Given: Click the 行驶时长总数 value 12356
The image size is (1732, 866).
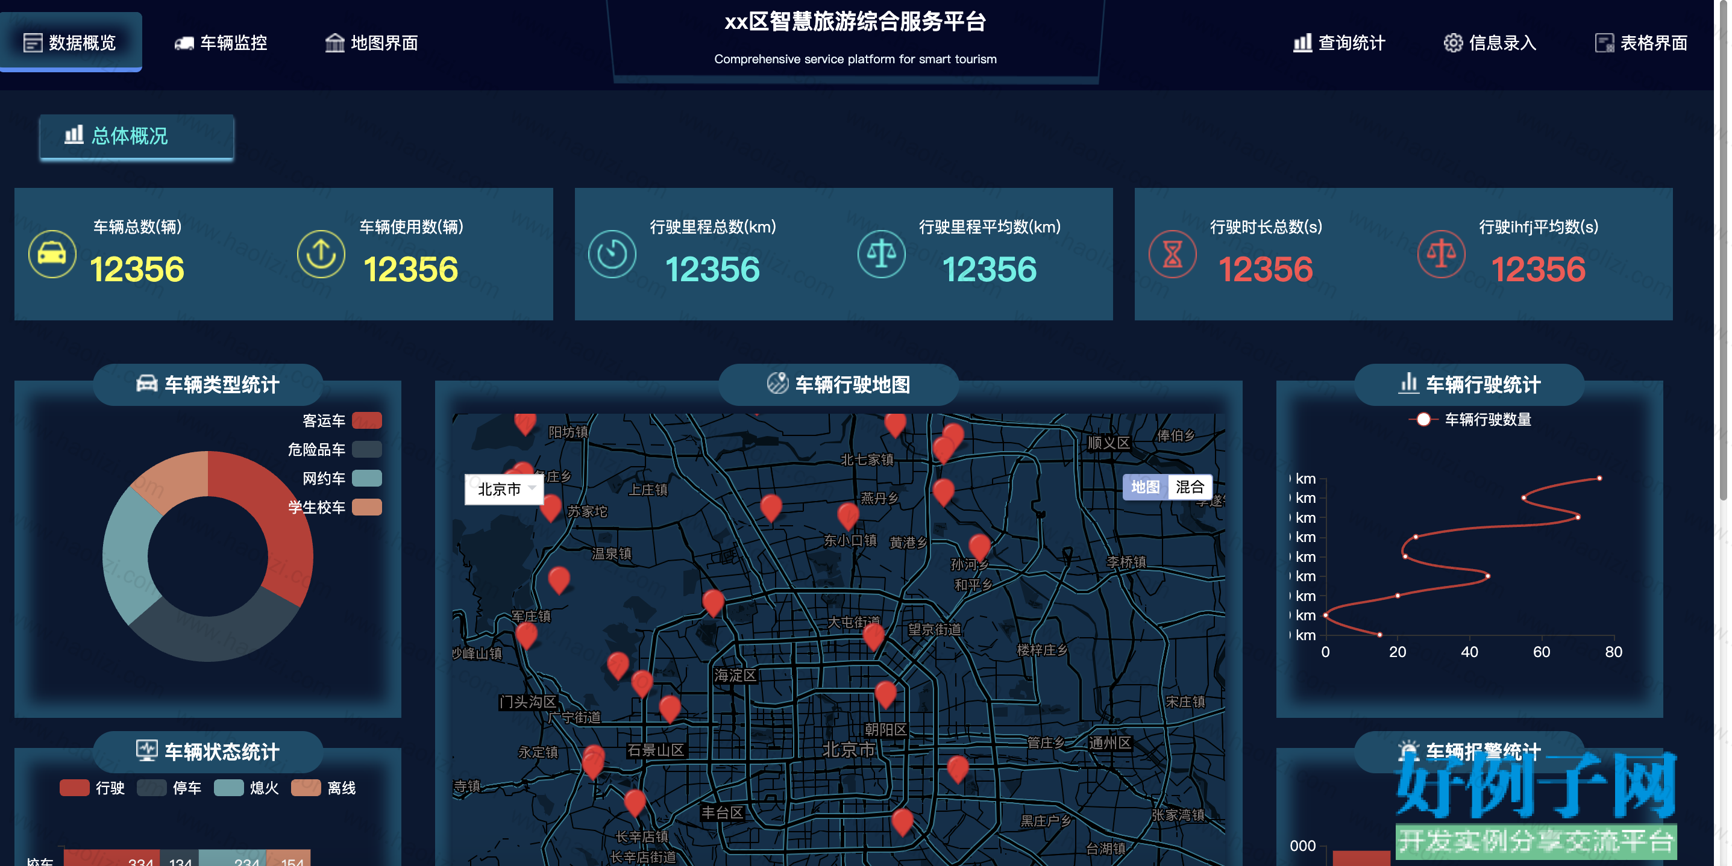Looking at the screenshot, I should (1266, 269).
